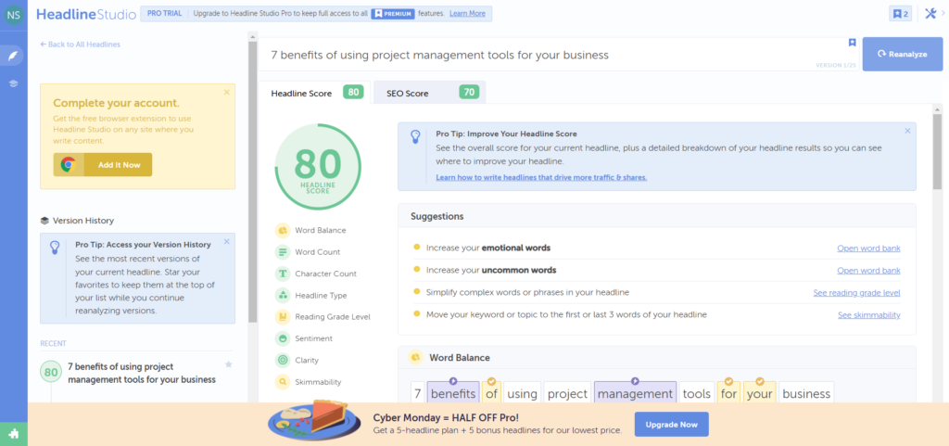Click the Word Balance section header

(x=657, y=358)
